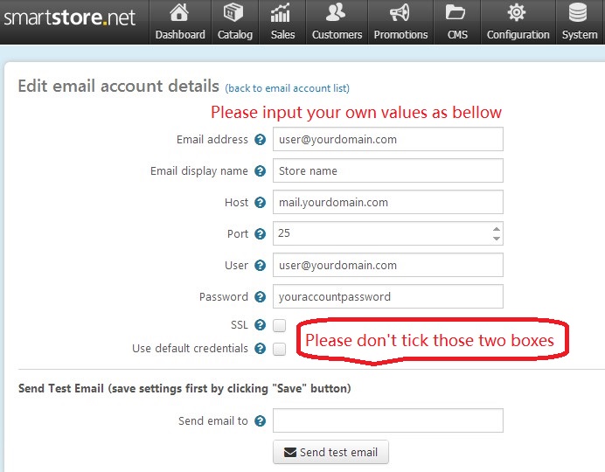Viewport: 605px width, 472px height.
Task: Click the Configuration gear icon
Action: click(518, 14)
